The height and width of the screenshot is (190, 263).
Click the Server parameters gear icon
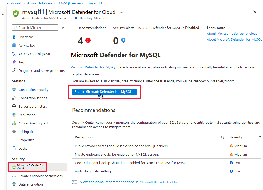(14, 107)
